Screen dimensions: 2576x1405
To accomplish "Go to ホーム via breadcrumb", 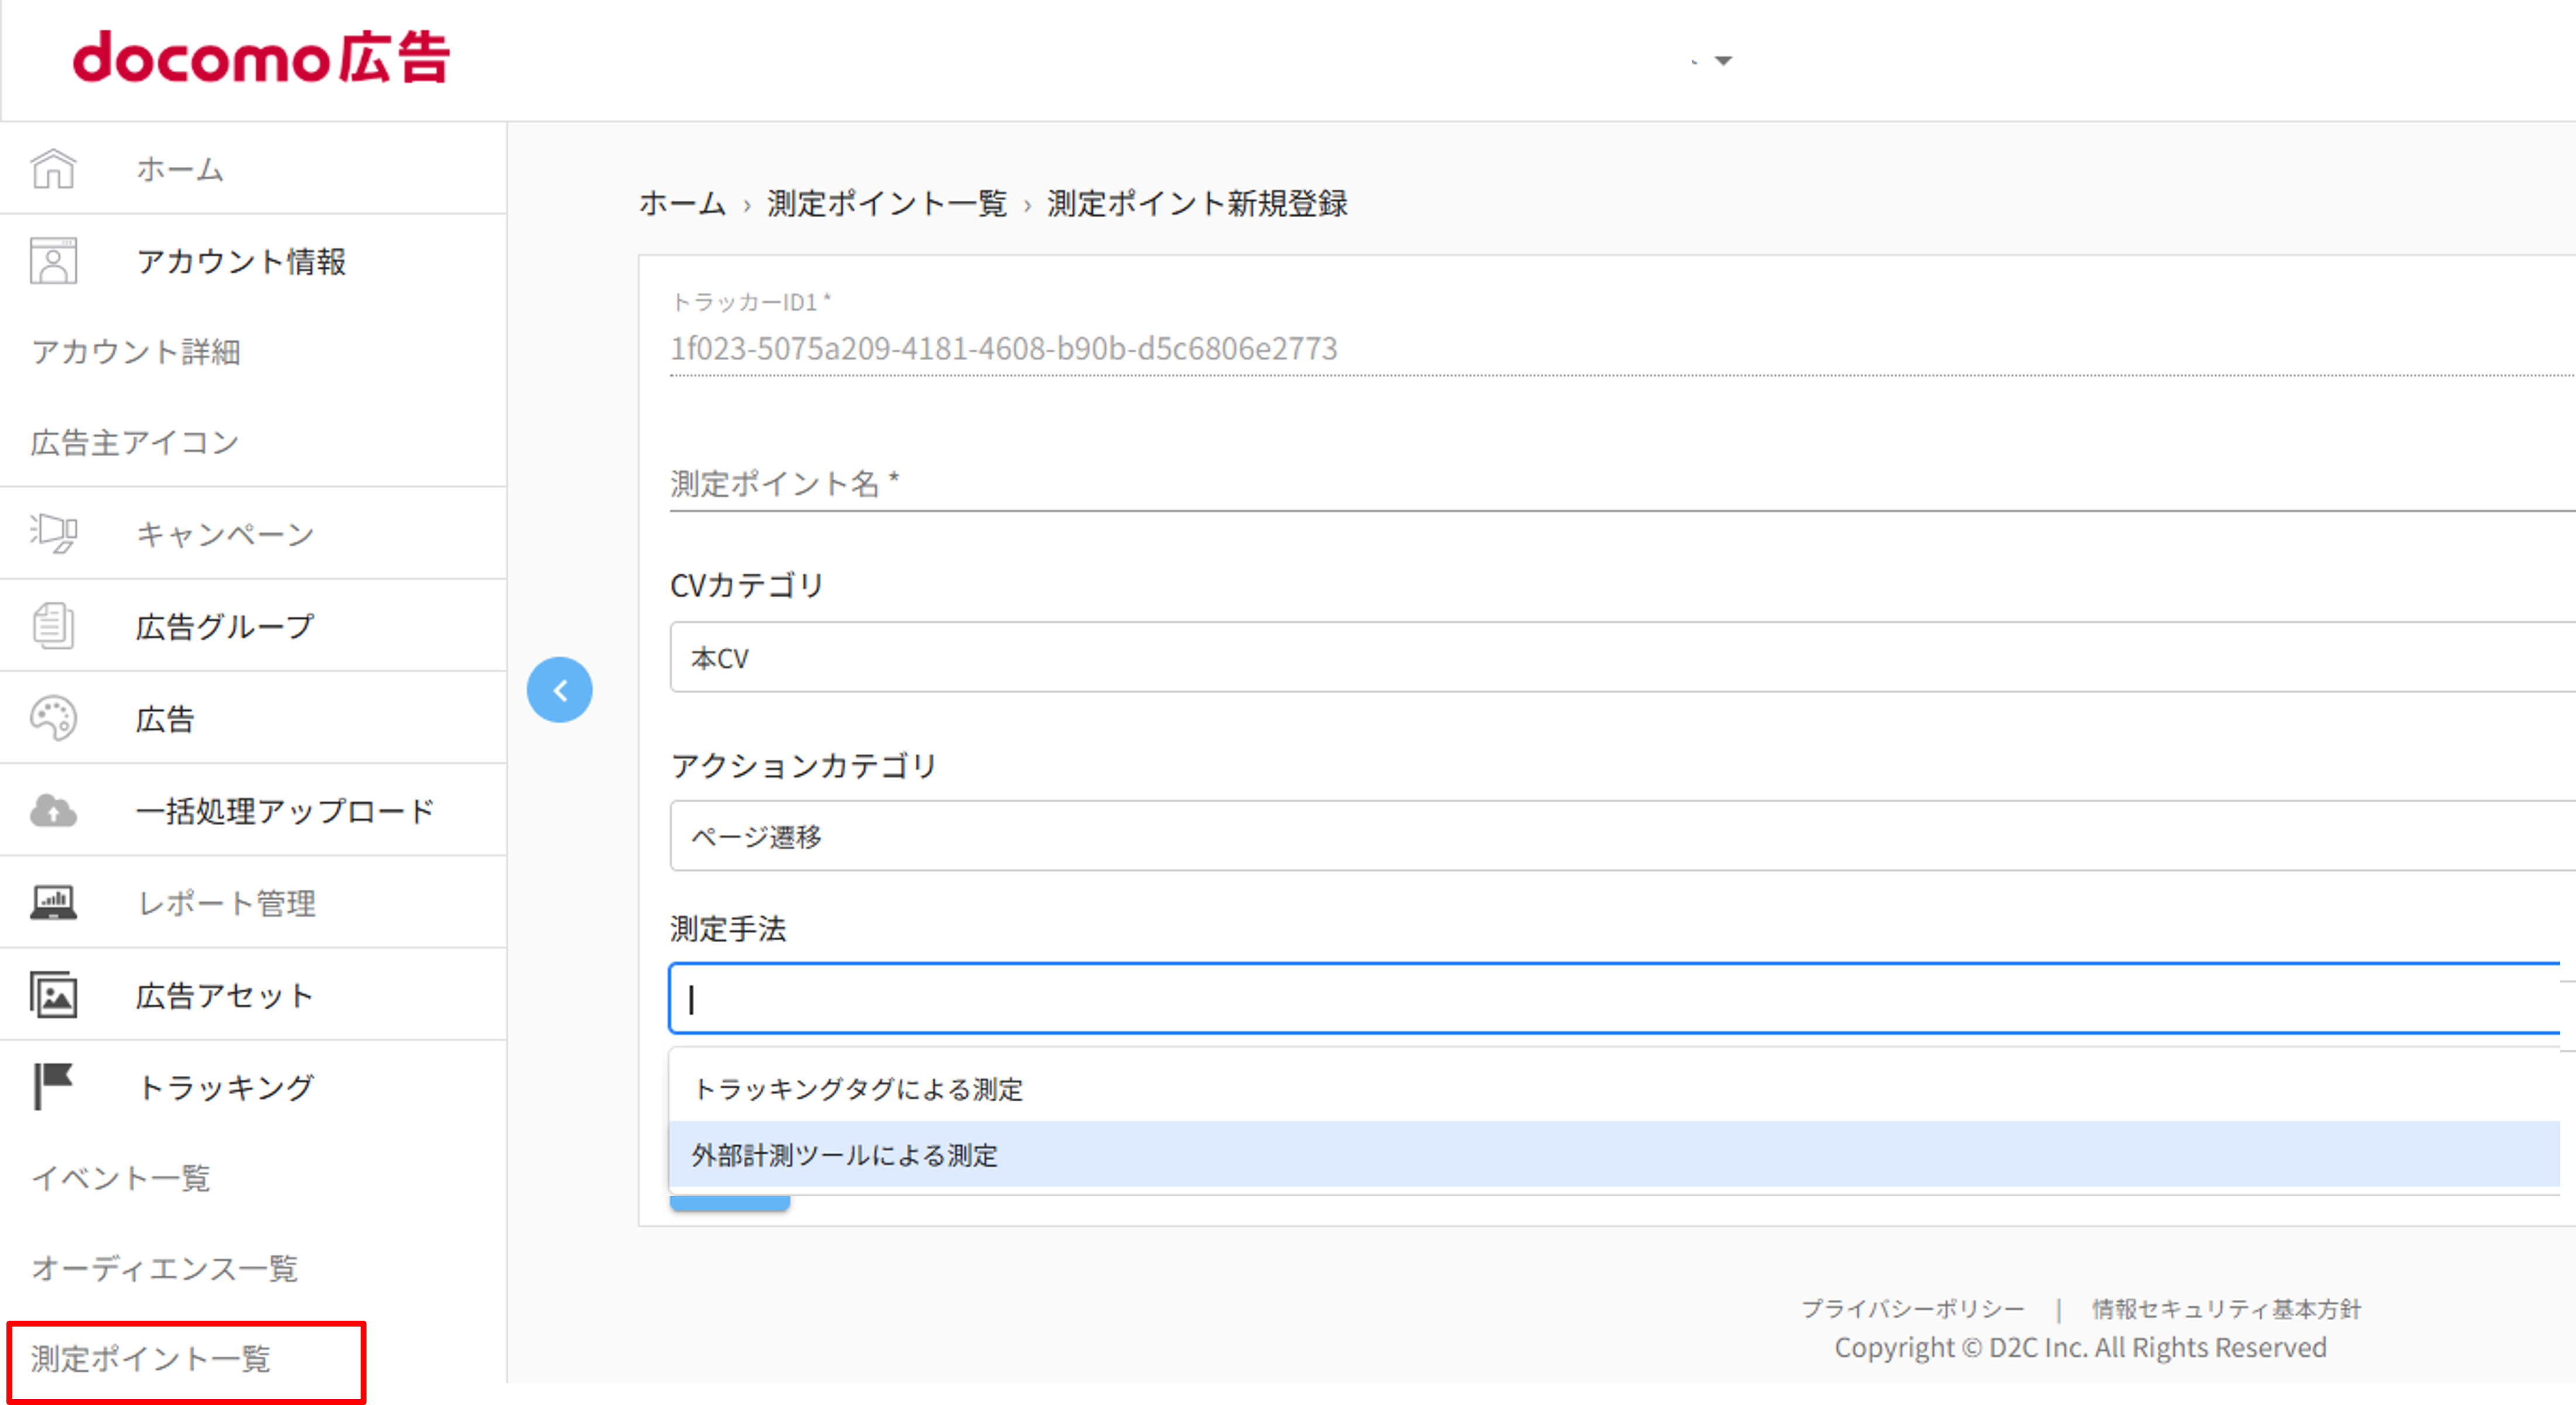I will pyautogui.click(x=682, y=203).
